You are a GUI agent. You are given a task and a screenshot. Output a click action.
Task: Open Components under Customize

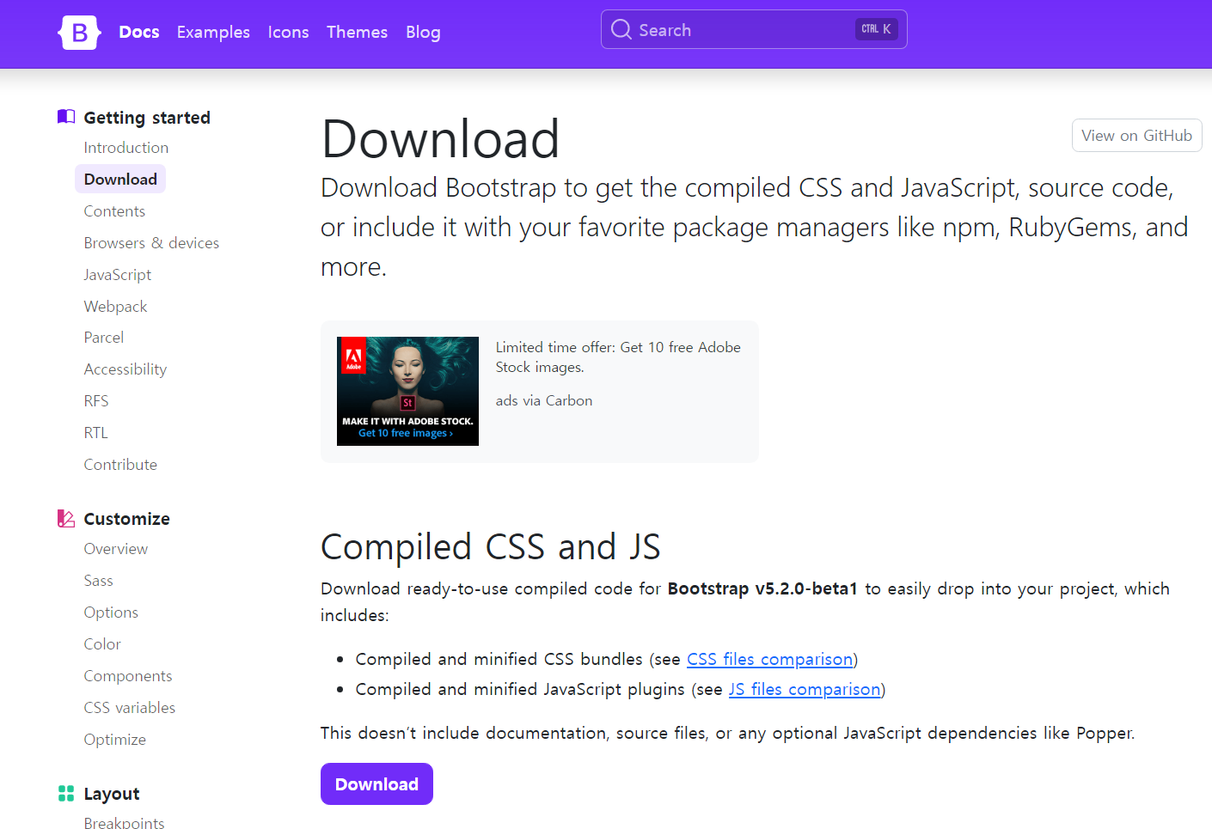pyautogui.click(x=128, y=675)
